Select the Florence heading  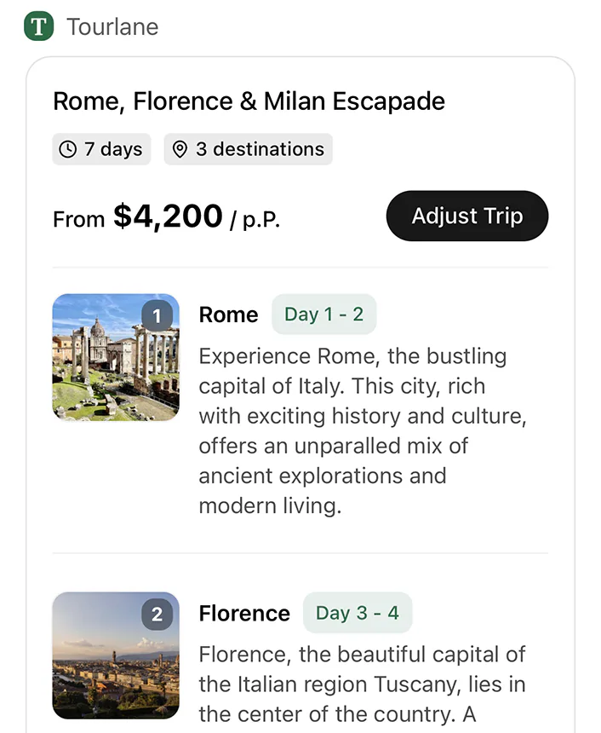click(244, 613)
